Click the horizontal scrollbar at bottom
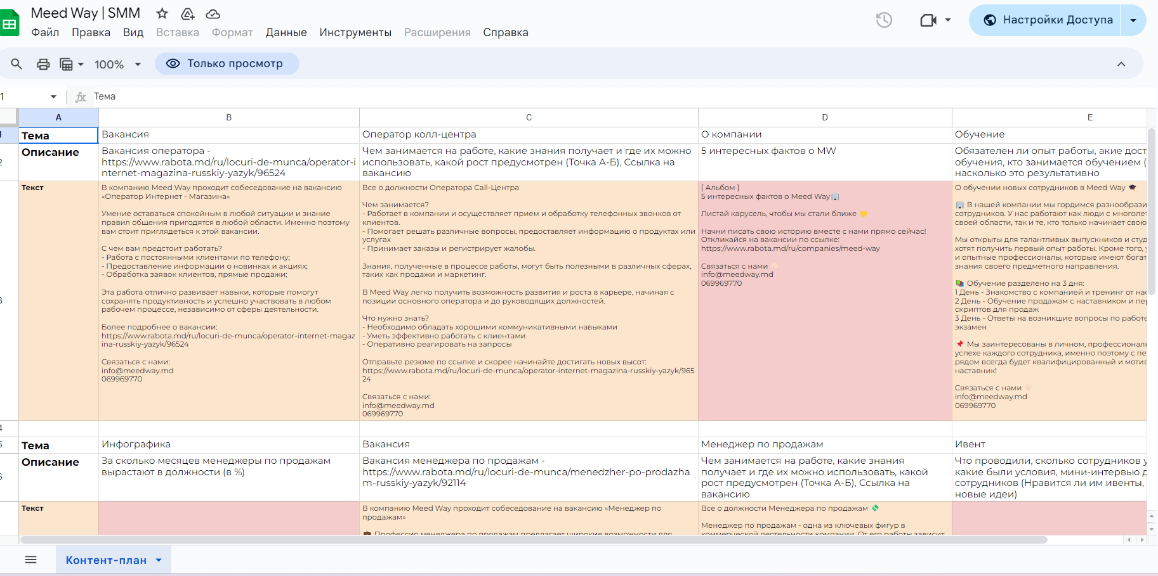The height and width of the screenshot is (576, 1158). click(533, 540)
